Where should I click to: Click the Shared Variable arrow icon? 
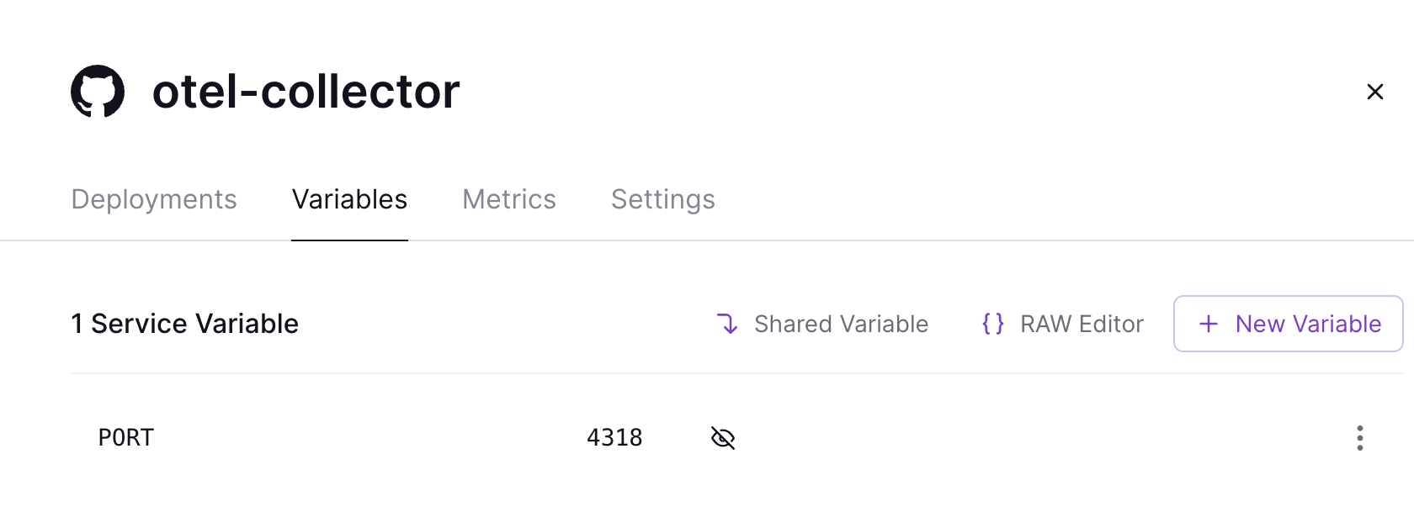click(x=727, y=324)
